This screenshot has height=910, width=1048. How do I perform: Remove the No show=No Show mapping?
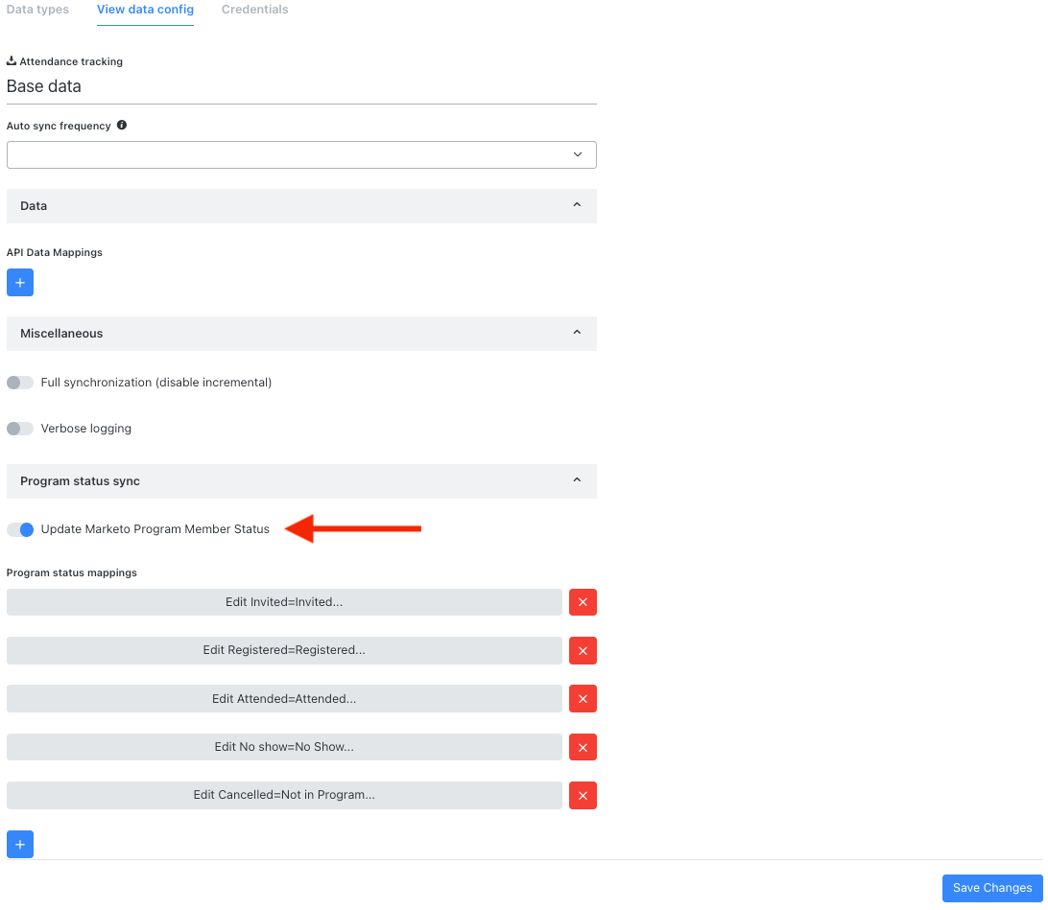(x=583, y=747)
